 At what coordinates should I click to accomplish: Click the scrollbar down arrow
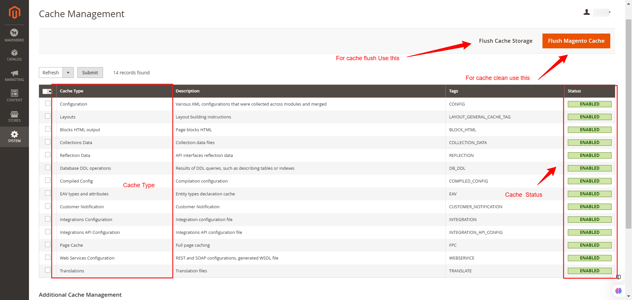pyautogui.click(x=628, y=296)
